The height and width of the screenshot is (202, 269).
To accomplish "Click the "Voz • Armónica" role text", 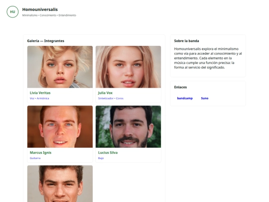I will (x=39, y=98).
